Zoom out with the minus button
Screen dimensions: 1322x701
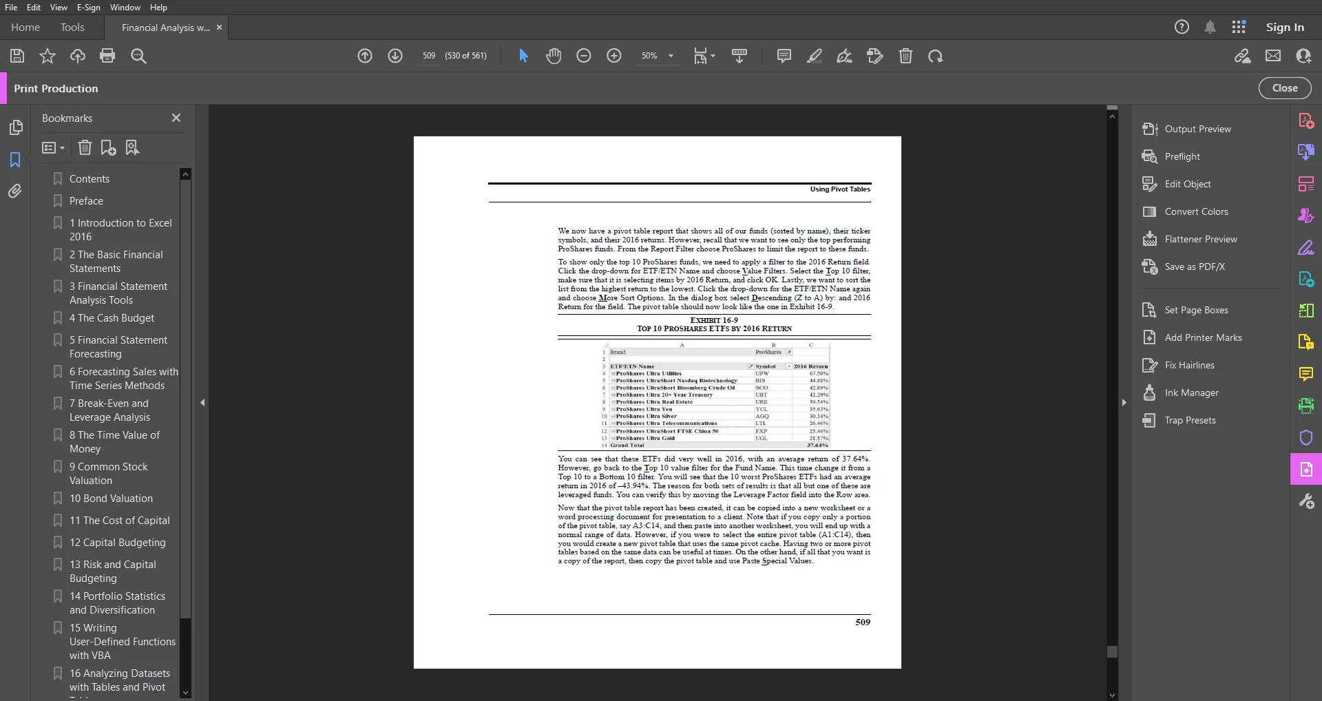(584, 56)
